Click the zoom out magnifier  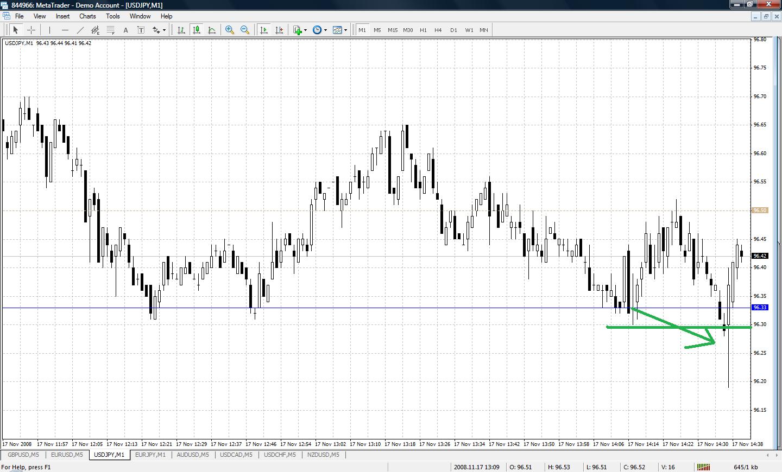[x=245, y=30]
